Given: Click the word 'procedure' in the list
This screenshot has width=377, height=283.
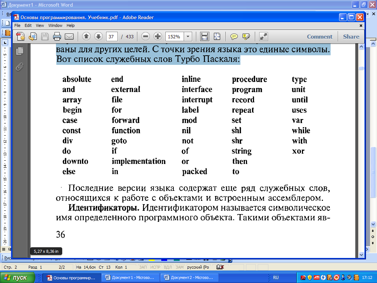Looking at the screenshot, I should 250,80.
